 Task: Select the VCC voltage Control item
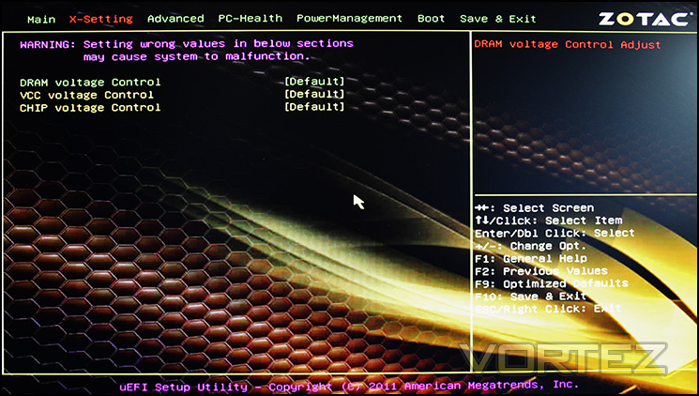86,95
